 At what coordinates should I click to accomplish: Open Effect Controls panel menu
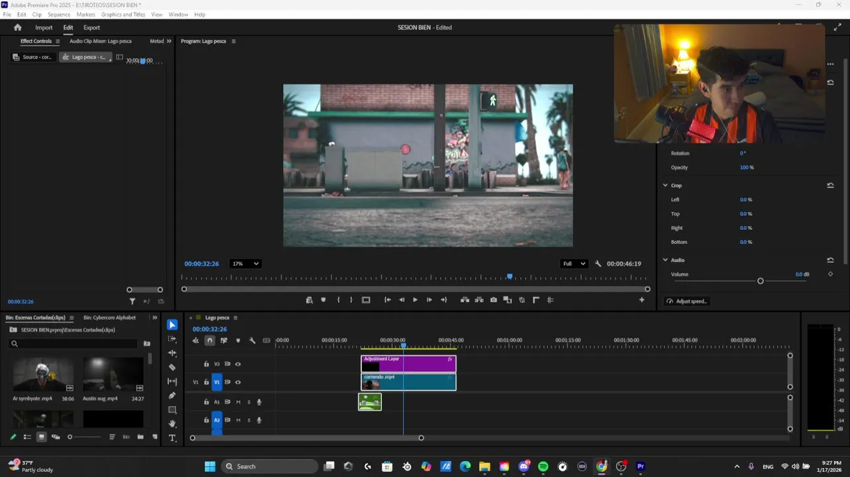tap(58, 41)
